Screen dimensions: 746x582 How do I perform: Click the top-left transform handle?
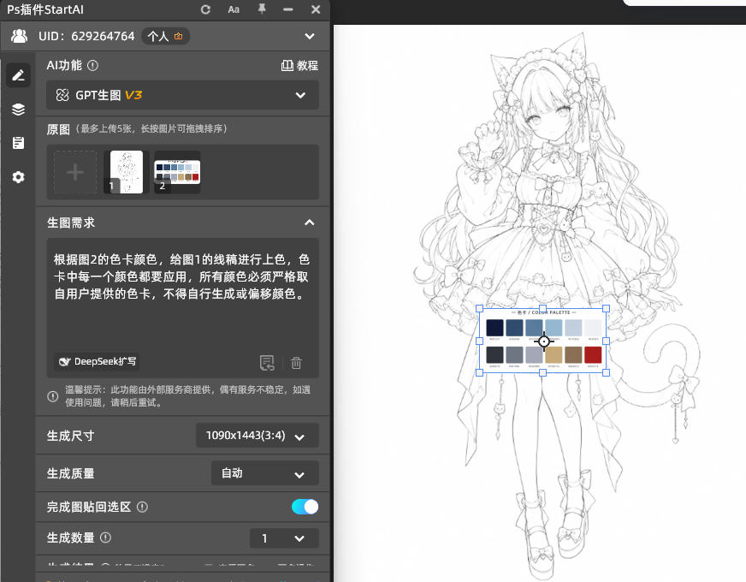480,309
